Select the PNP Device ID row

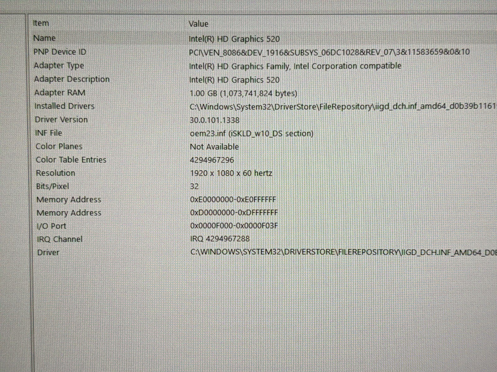[60, 52]
